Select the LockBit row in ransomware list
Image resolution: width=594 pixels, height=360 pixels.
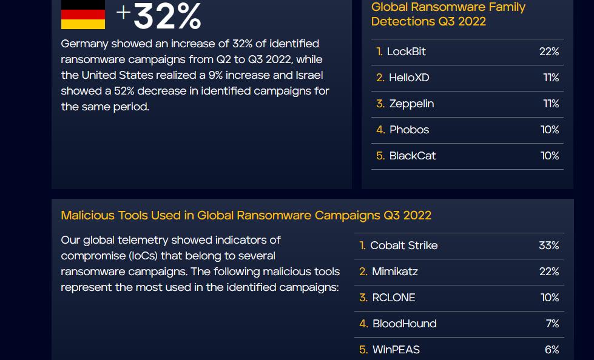tap(467, 52)
